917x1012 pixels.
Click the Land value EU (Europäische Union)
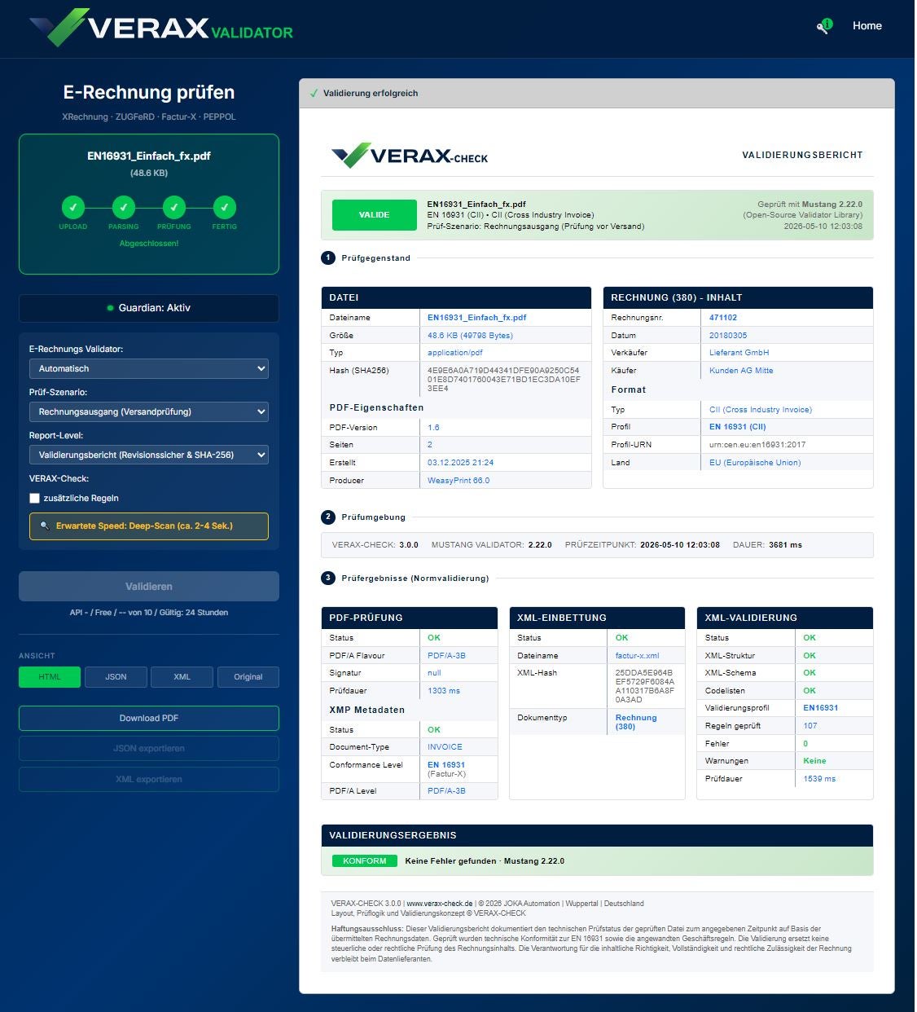pyautogui.click(x=755, y=463)
